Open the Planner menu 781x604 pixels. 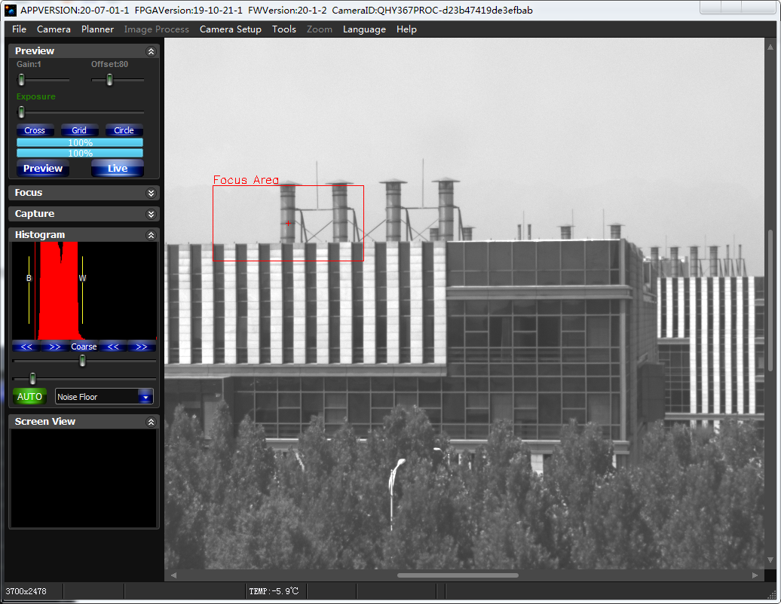[x=97, y=29]
